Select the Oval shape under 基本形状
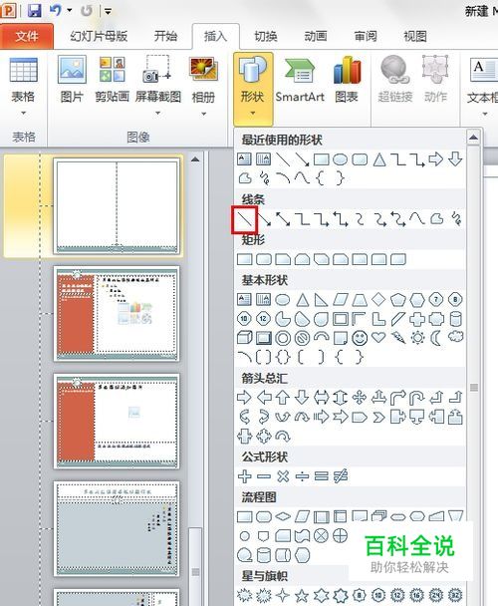 (283, 300)
